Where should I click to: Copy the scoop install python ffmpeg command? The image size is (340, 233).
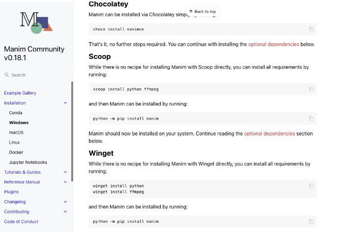point(311,89)
